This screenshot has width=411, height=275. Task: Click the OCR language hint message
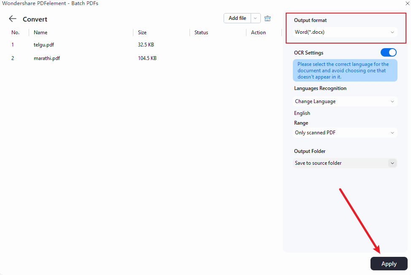[x=345, y=70]
